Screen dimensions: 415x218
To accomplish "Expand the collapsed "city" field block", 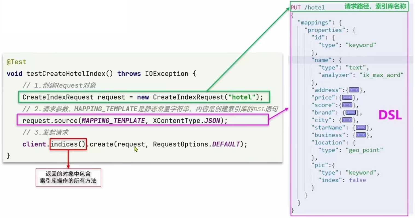I will 347,120.
